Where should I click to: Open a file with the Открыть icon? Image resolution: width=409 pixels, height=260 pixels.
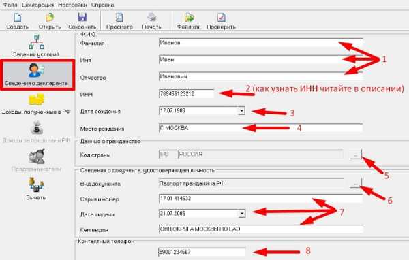point(50,18)
